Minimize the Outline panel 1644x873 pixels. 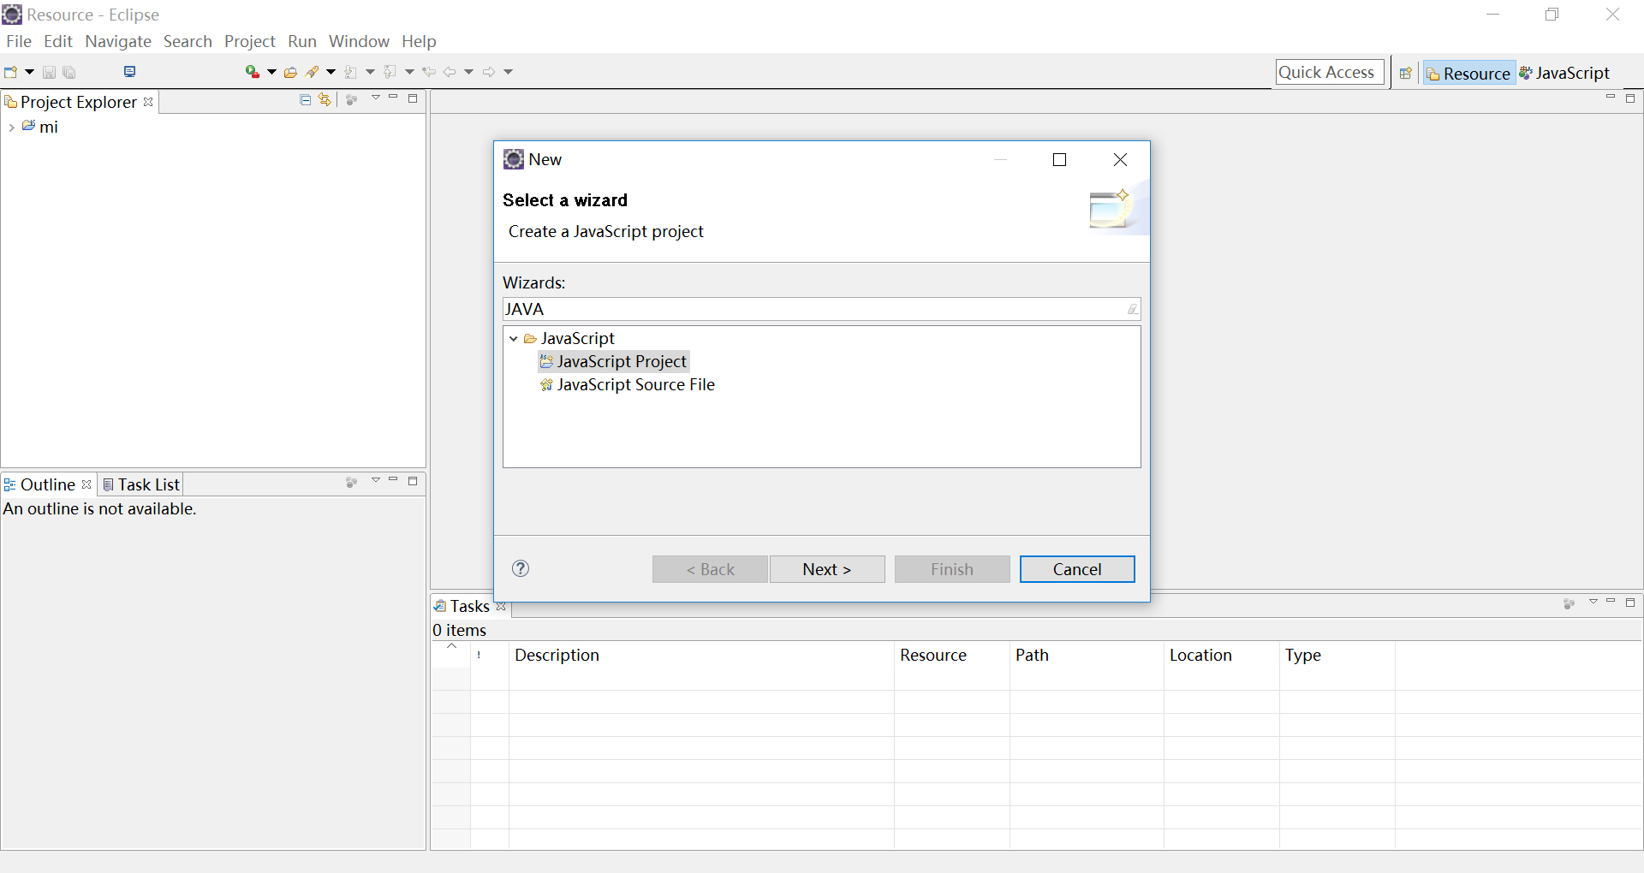point(393,480)
